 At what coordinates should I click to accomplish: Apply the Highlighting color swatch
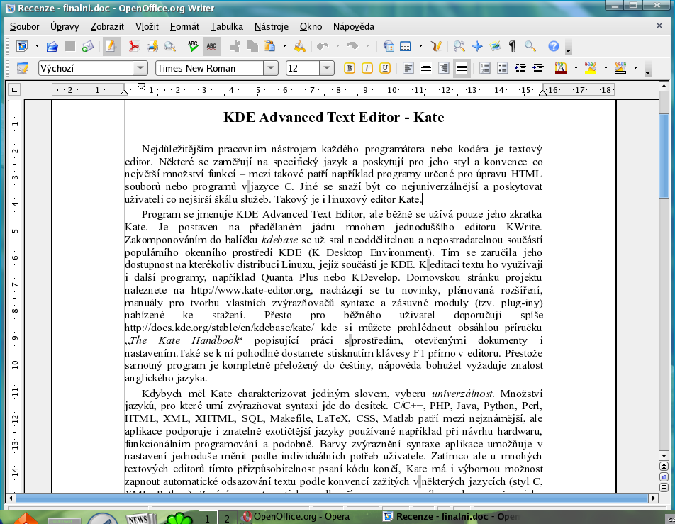[x=591, y=68]
